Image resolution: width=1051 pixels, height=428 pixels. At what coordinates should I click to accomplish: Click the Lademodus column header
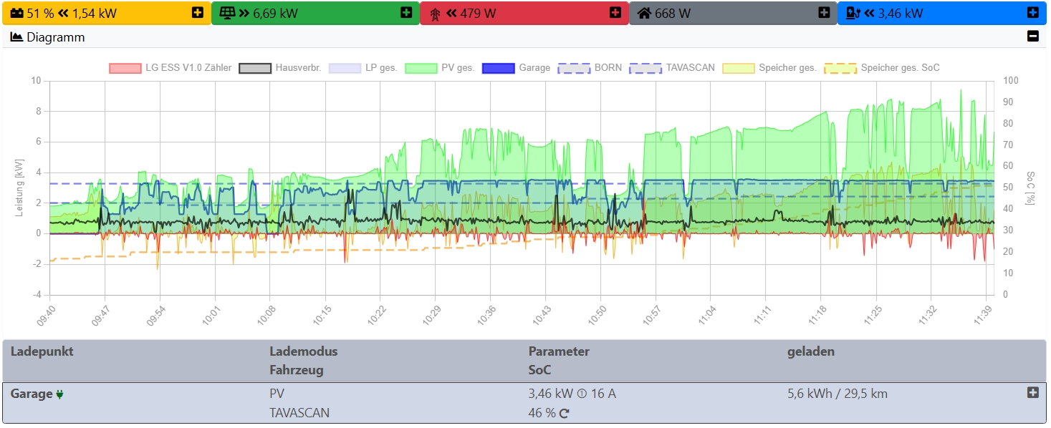point(303,351)
